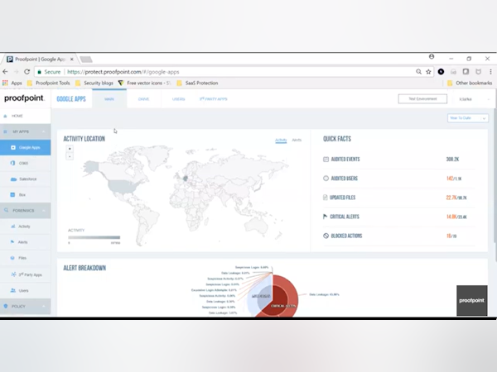Open the Year To Date dropdown
Viewport: 497px width, 372px height.
(468, 118)
